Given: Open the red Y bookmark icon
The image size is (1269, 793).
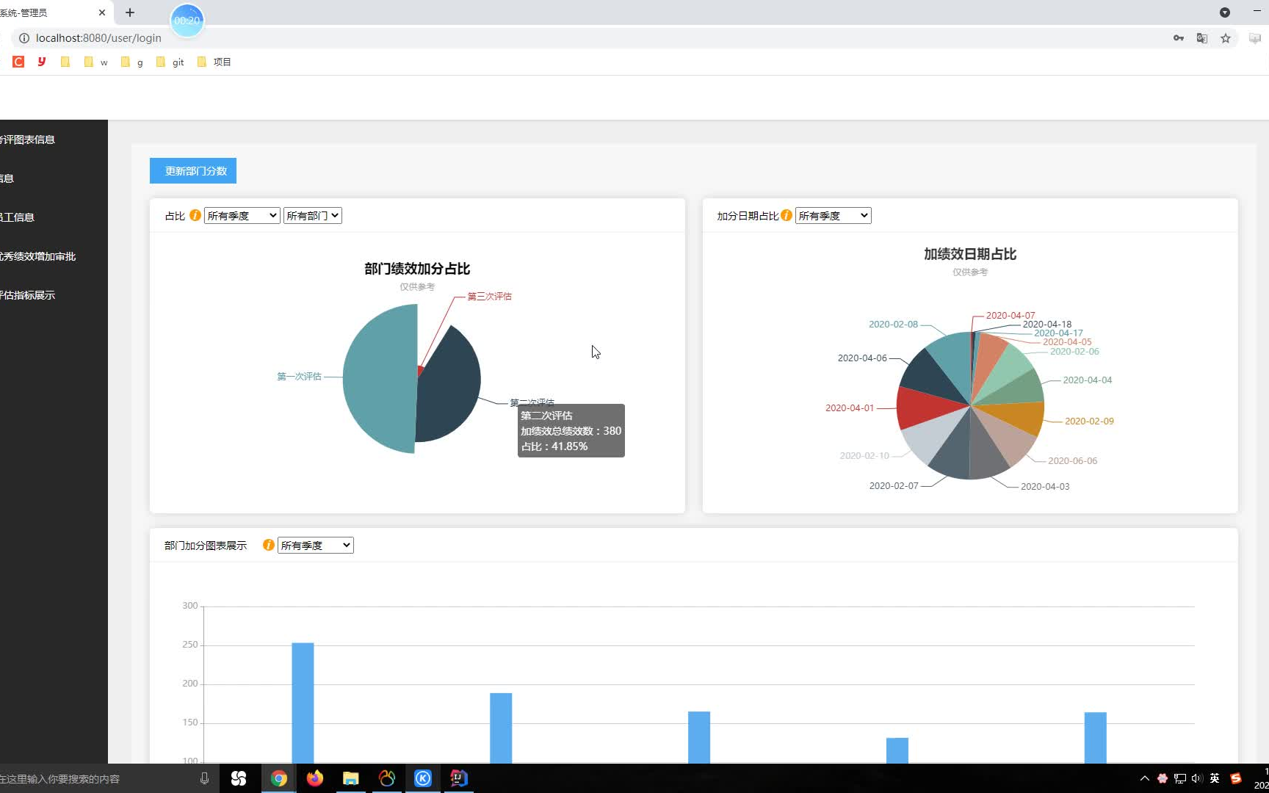Looking at the screenshot, I should [42, 62].
